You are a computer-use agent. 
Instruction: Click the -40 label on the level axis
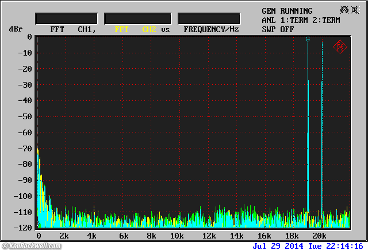point(25,100)
